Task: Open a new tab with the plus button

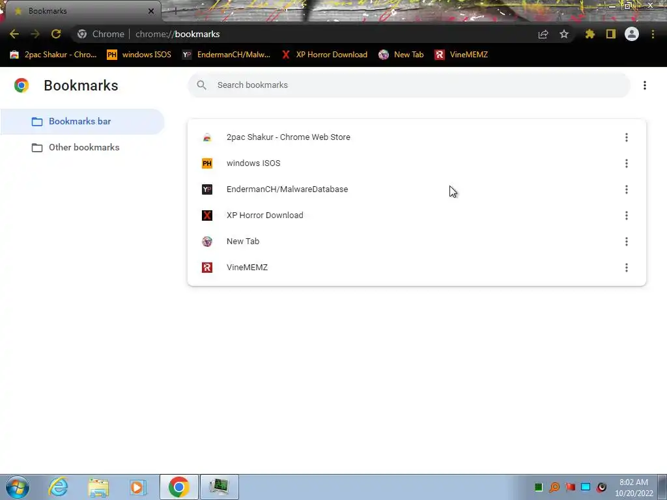Action: click(x=175, y=11)
